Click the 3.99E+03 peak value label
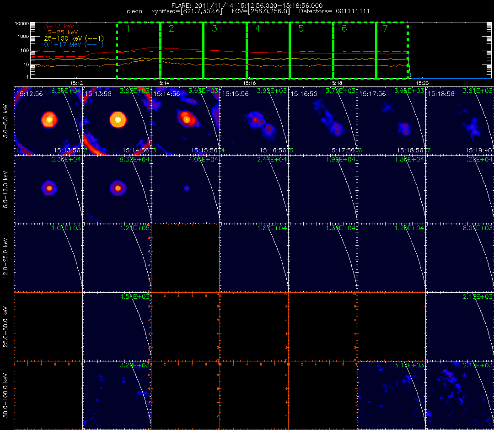This screenshot has height=430, width=494. point(409,91)
